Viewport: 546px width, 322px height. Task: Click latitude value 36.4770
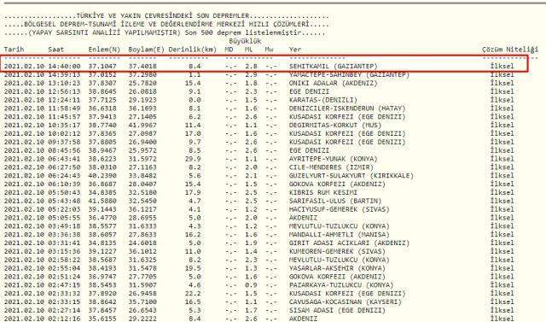pyautogui.click(x=102, y=218)
